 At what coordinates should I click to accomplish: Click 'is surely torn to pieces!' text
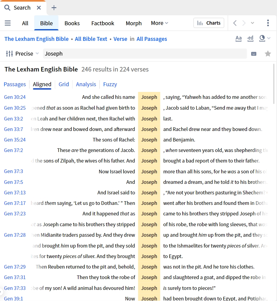coord(189,288)
